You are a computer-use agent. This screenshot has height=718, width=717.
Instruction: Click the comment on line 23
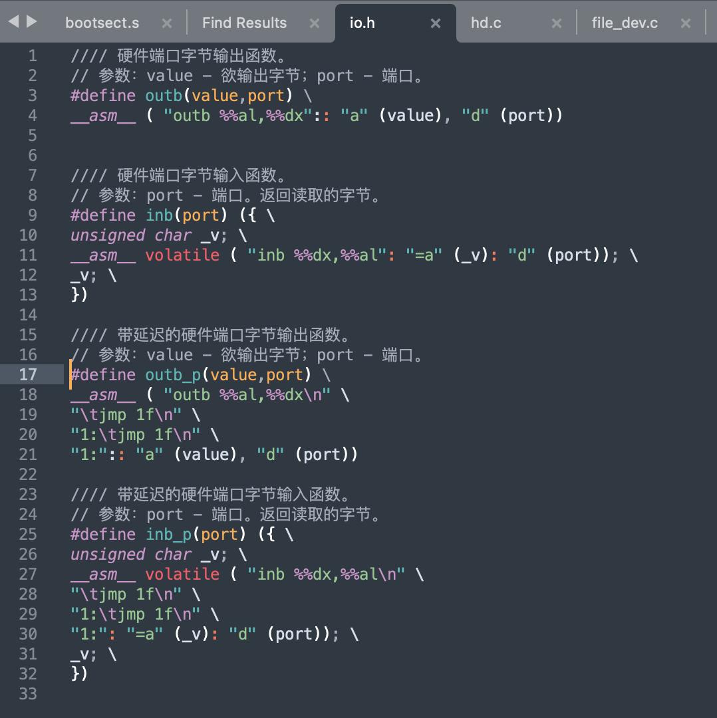[211, 495]
